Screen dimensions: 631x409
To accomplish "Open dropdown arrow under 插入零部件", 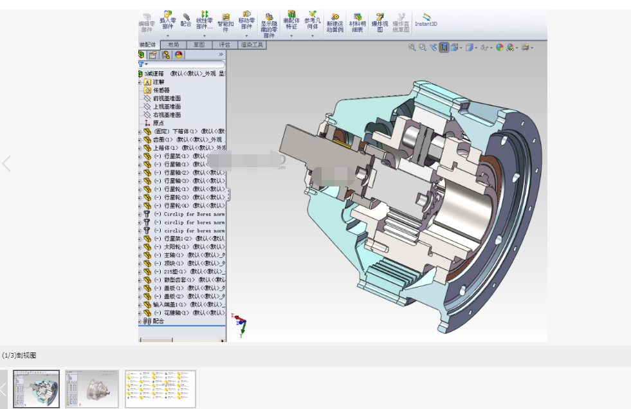I will tap(168, 36).
